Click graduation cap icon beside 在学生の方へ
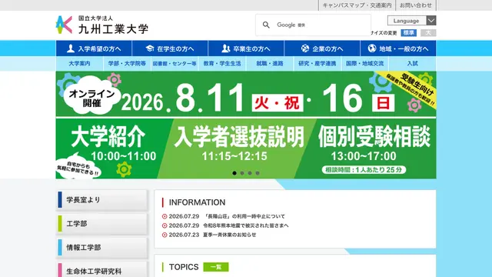 coord(150,48)
